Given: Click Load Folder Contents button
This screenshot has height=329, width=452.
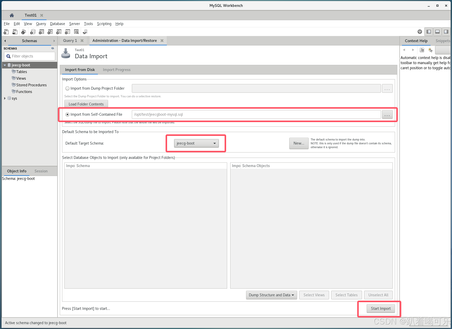Looking at the screenshot, I should coord(86,104).
